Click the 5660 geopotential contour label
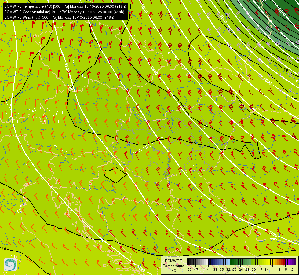This screenshot has height=275, width=299. pyautogui.click(x=144, y=9)
